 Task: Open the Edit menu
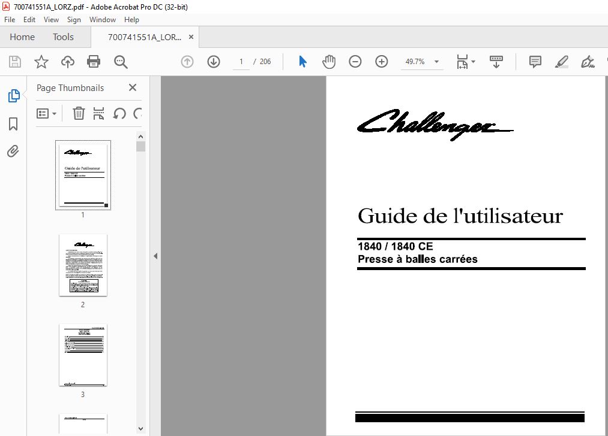(29, 20)
